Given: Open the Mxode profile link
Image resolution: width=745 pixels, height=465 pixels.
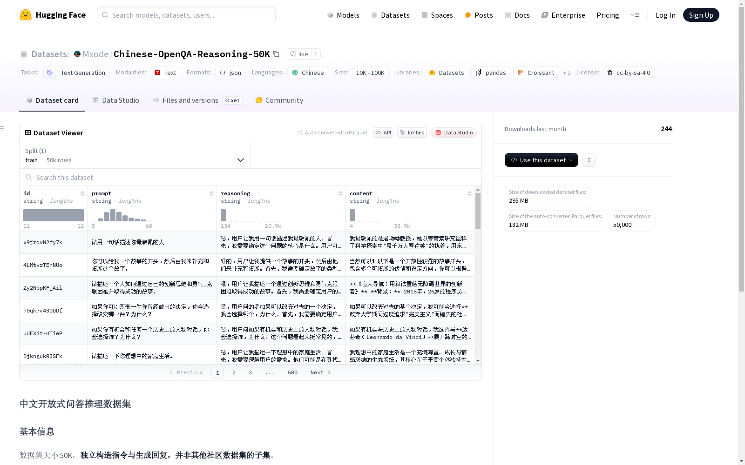Looking at the screenshot, I should pos(95,54).
